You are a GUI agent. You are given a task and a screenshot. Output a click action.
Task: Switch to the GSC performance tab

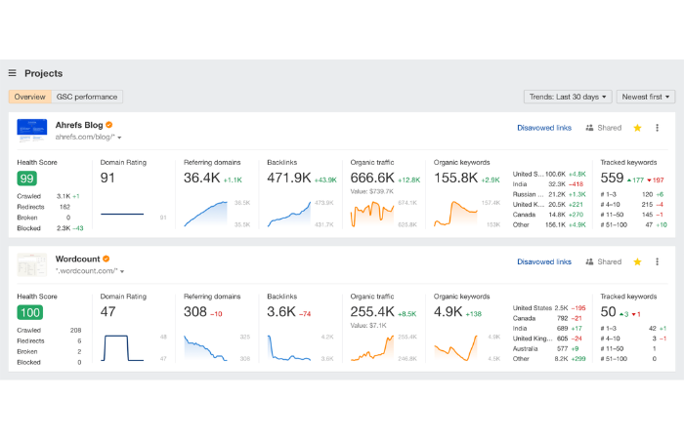pos(87,97)
